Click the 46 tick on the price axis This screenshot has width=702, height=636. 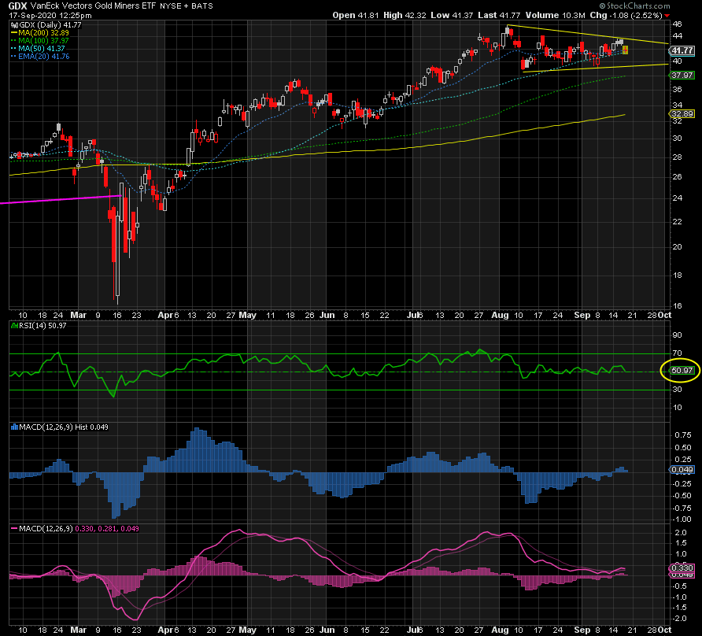tap(677, 24)
